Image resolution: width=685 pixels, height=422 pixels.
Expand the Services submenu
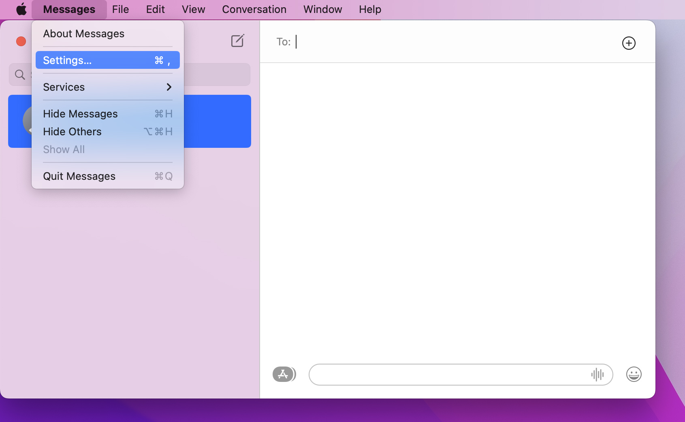click(108, 87)
